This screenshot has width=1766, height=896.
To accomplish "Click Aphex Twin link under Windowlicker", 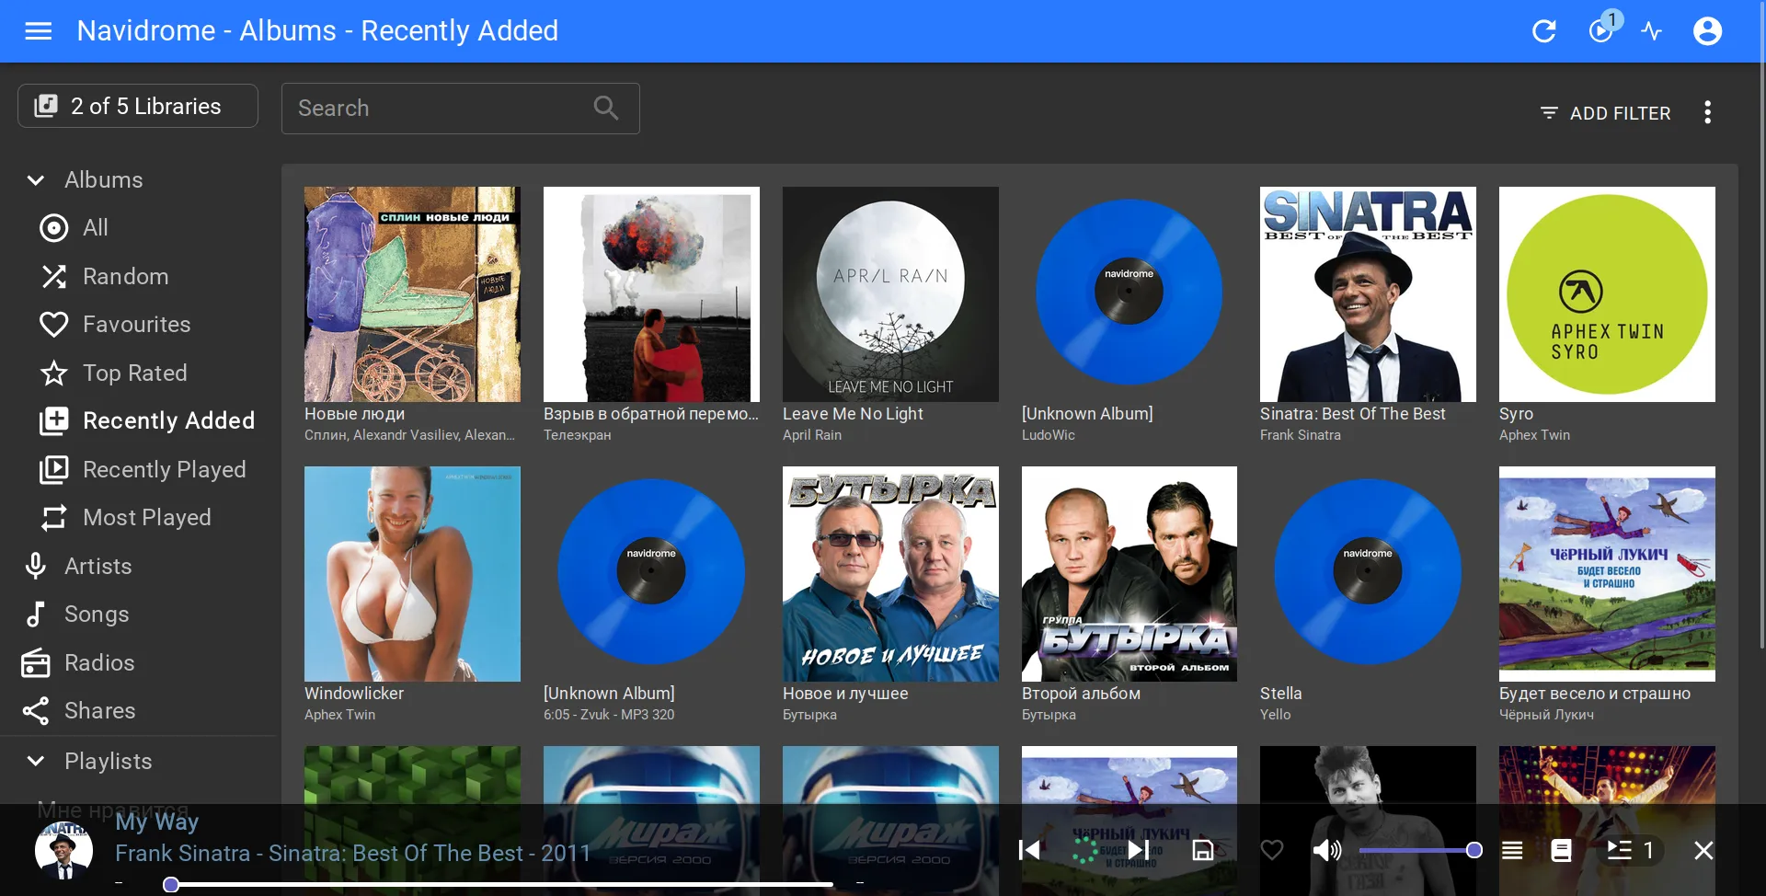I will point(339,715).
